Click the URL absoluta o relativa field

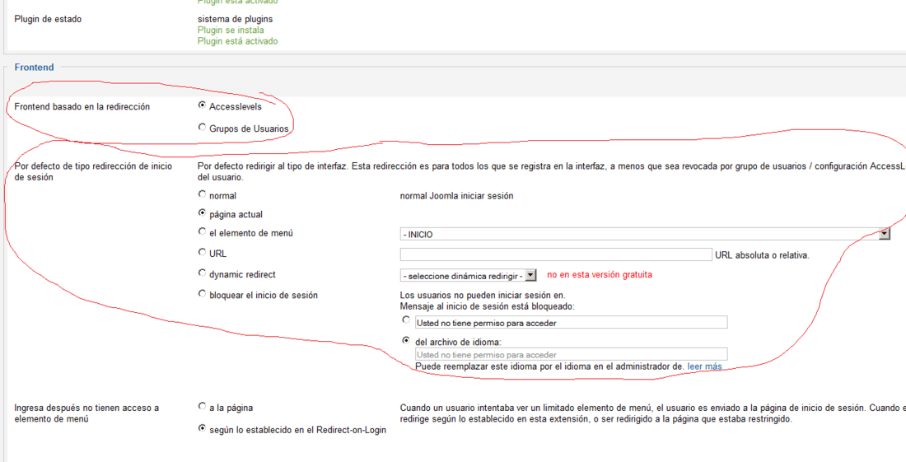point(556,254)
